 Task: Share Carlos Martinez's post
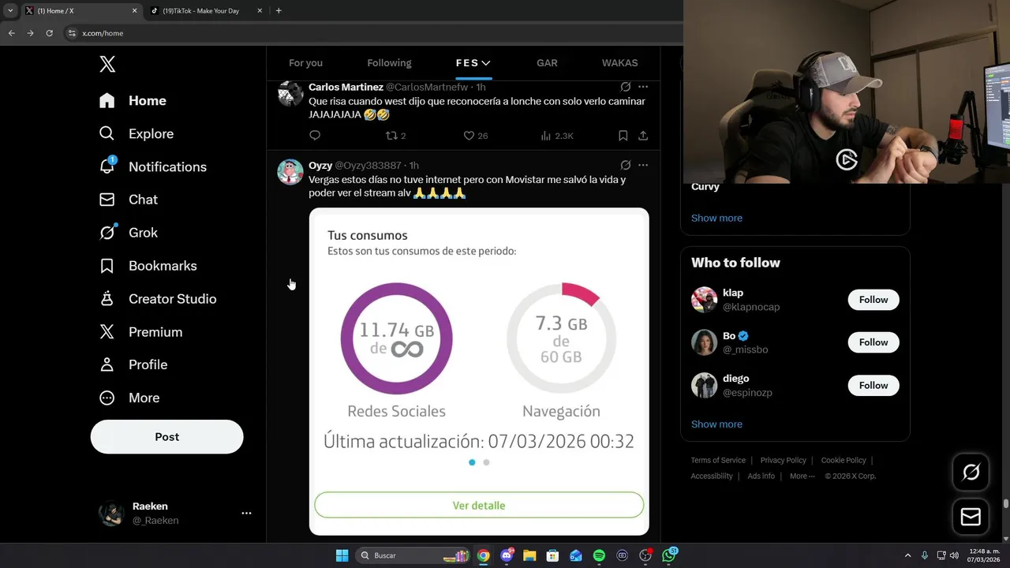pyautogui.click(x=643, y=136)
